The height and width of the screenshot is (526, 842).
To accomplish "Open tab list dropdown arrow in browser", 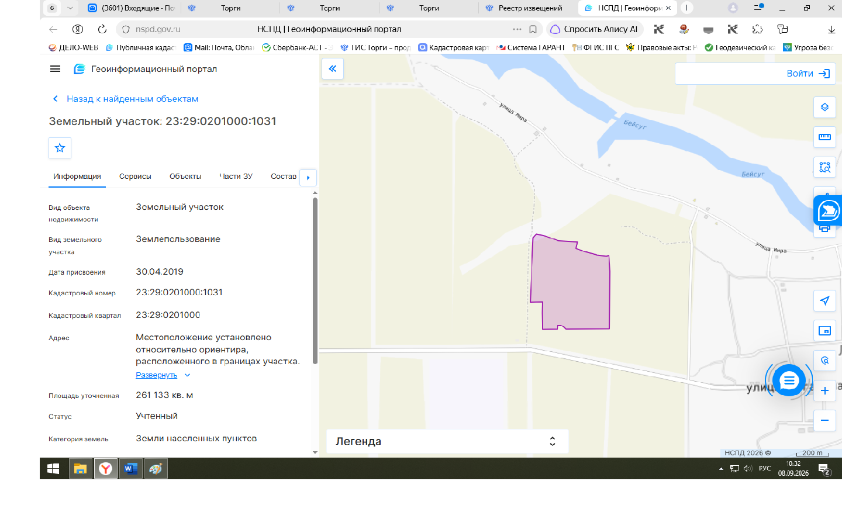I will pos(70,8).
